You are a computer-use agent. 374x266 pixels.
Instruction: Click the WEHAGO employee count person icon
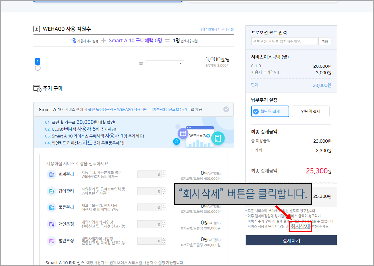(37, 29)
